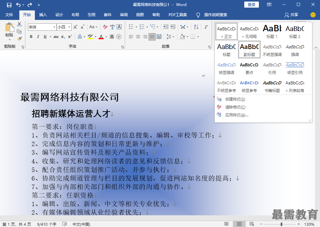Adjust the zoom slider handle
This screenshot has width=320, height=227.
pyautogui.click(x=281, y=224)
